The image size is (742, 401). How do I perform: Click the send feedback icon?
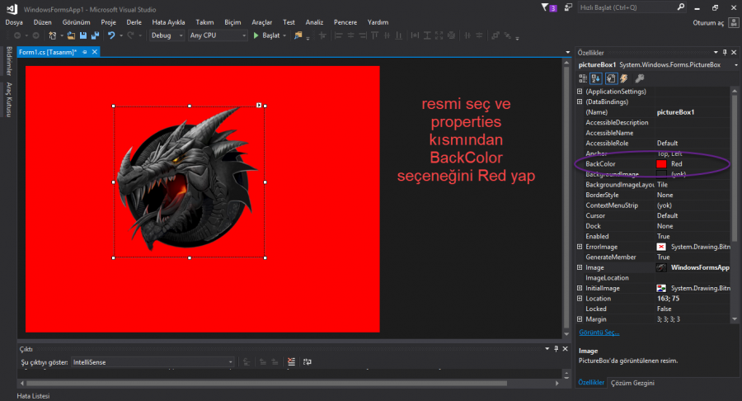(x=568, y=7)
